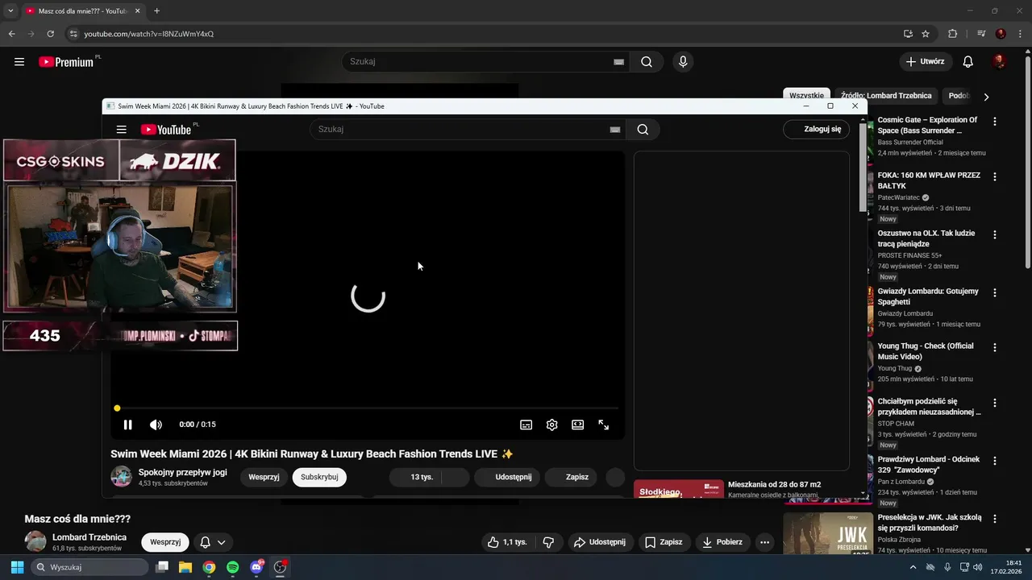Image resolution: width=1032 pixels, height=580 pixels.
Task: Start voice search with the microphone icon
Action: point(684,62)
